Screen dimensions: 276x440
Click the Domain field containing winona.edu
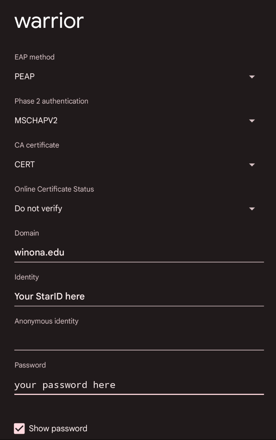(139, 253)
